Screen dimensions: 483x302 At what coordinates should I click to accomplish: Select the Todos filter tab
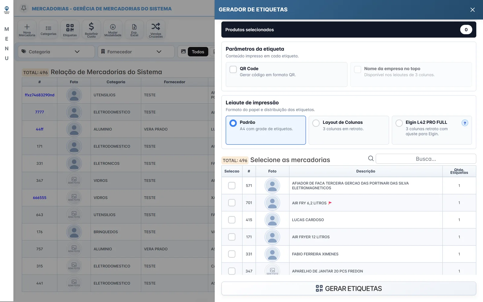[x=198, y=52]
